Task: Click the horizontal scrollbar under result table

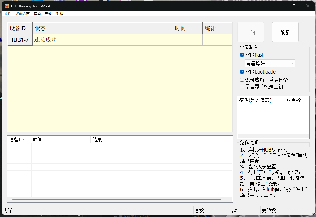Action: coord(116,200)
